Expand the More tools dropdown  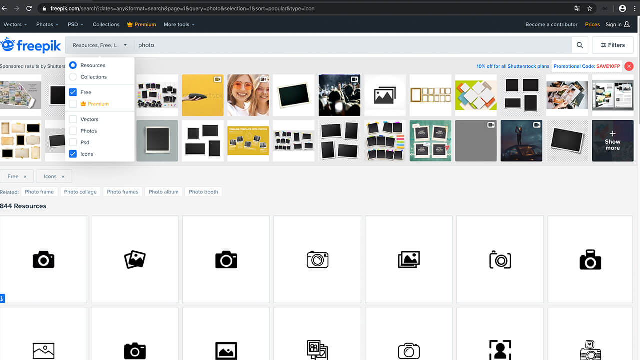[x=179, y=24]
